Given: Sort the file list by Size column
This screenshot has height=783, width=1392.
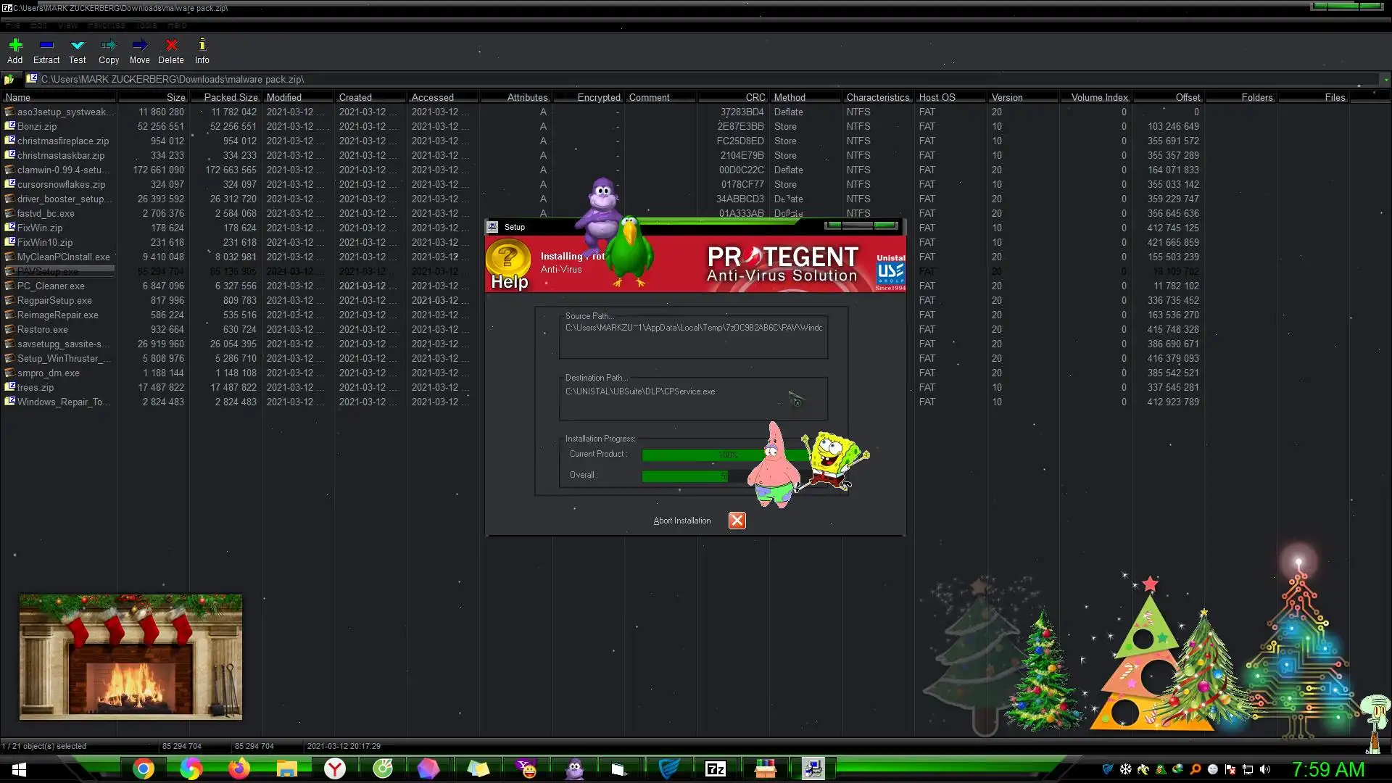Looking at the screenshot, I should coord(175,97).
